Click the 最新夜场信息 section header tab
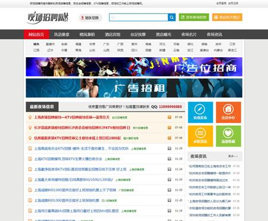Image resolution: width=268 pixels, height=221 pixels. (x=42, y=107)
